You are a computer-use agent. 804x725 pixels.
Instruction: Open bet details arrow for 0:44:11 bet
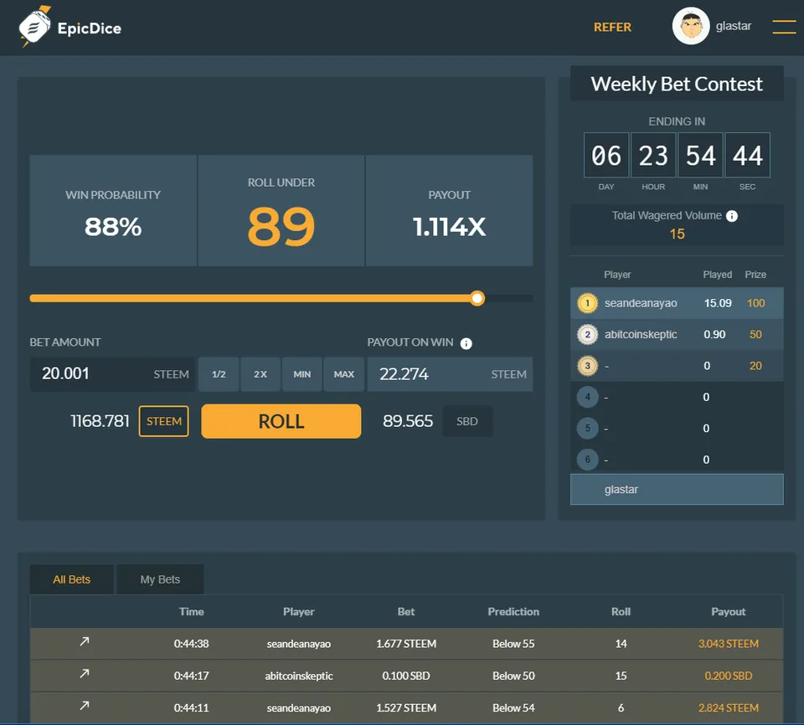pyautogui.click(x=84, y=707)
